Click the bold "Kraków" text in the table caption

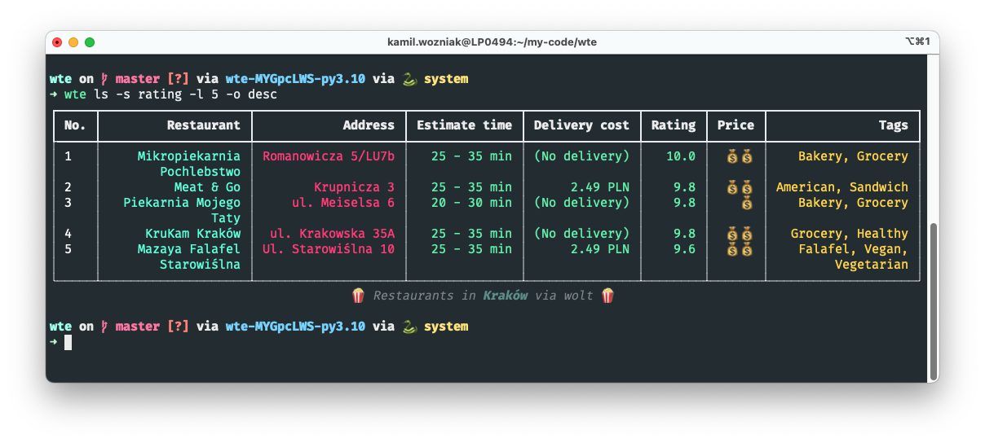click(506, 296)
